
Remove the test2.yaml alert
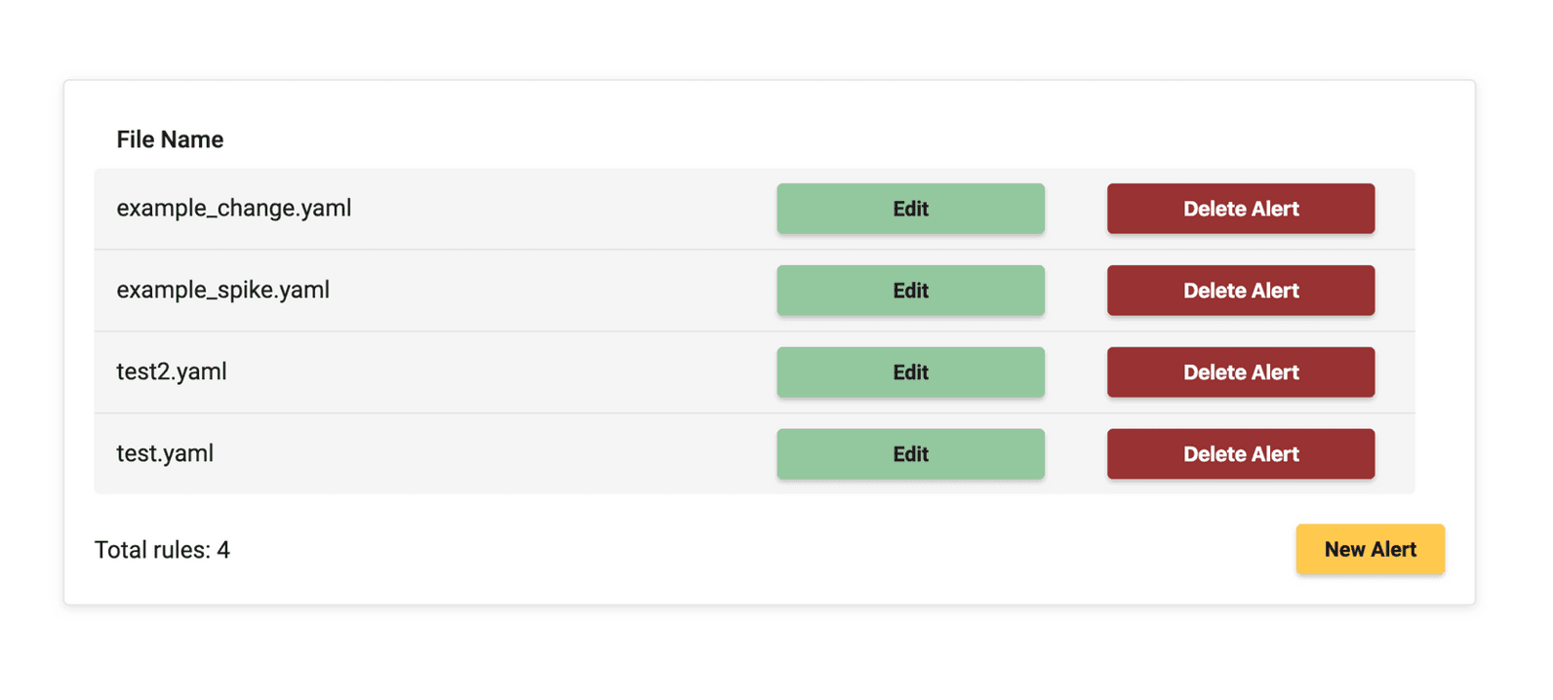[x=1240, y=372]
